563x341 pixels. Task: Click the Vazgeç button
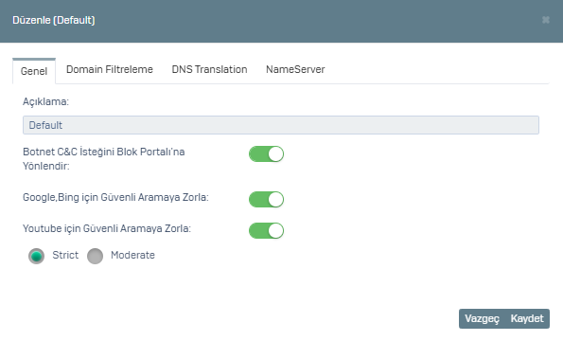[482, 318]
